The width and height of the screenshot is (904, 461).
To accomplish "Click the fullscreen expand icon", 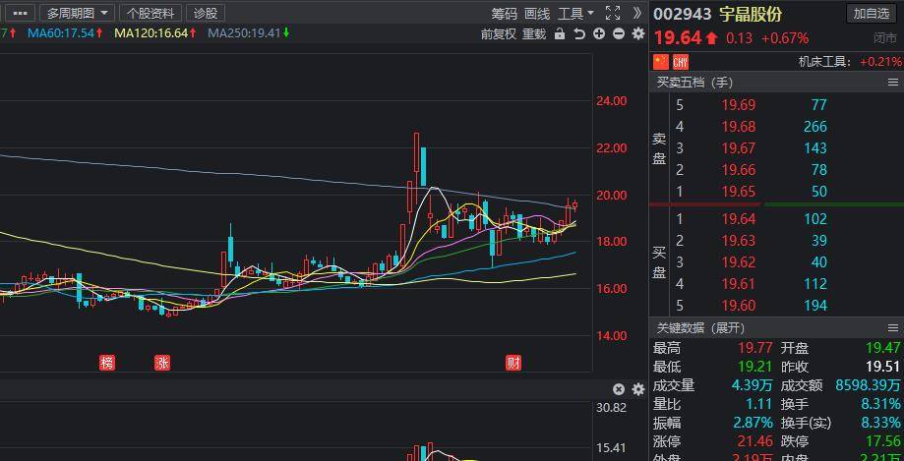I will 613,13.
